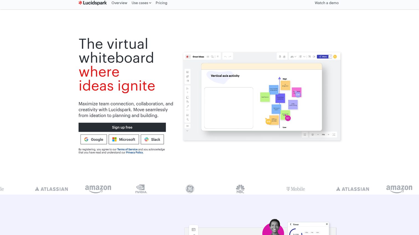Click the 75% zoom level value
The height and width of the screenshot is (235, 419).
[x=323, y=134]
